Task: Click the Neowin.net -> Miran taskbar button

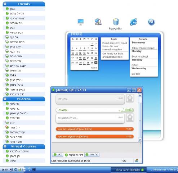Action: point(163,170)
